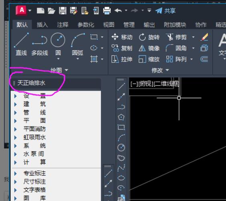Save to web and mobile icon
The height and width of the screenshot is (201, 226).
[96, 11]
